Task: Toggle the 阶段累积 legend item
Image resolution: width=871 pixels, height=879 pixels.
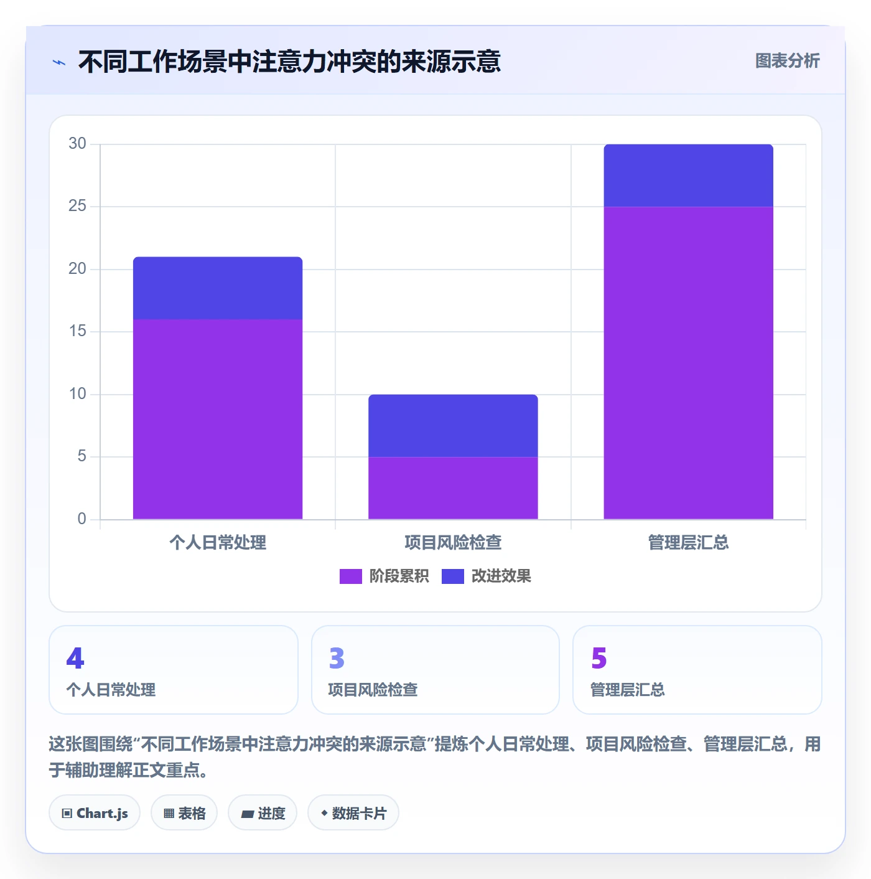Action: pyautogui.click(x=384, y=576)
